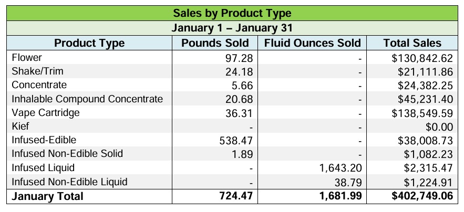This screenshot has height=212, width=464.
Task: Click the Flower row label
Action: tap(26, 57)
